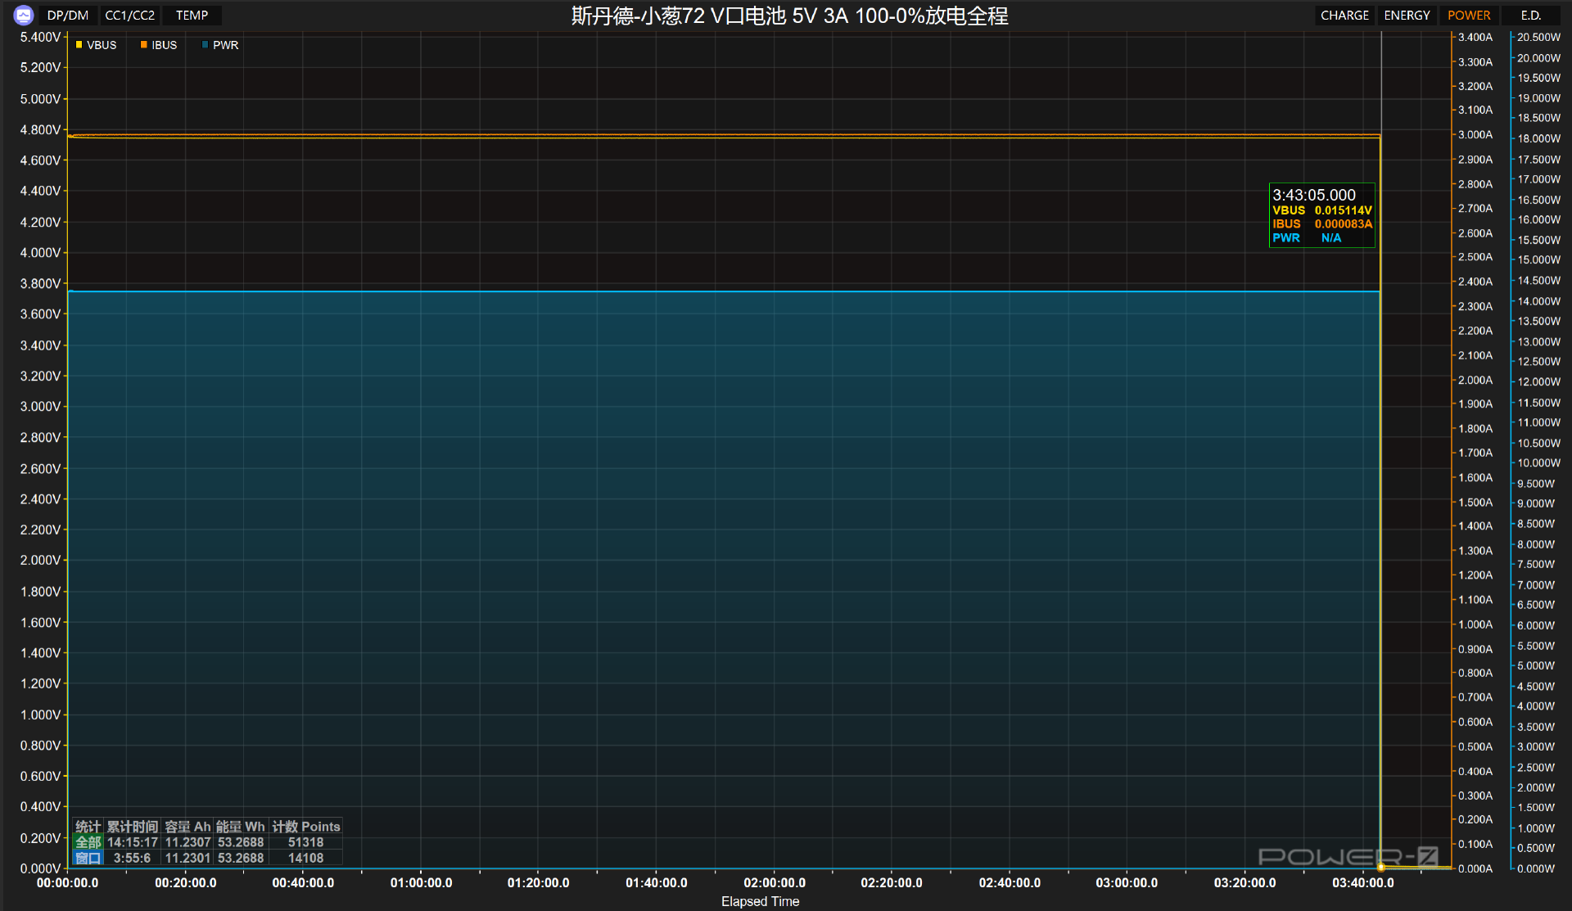The width and height of the screenshot is (1572, 911).
Task: Click the 统计 statistics header cell
Action: coord(88,827)
